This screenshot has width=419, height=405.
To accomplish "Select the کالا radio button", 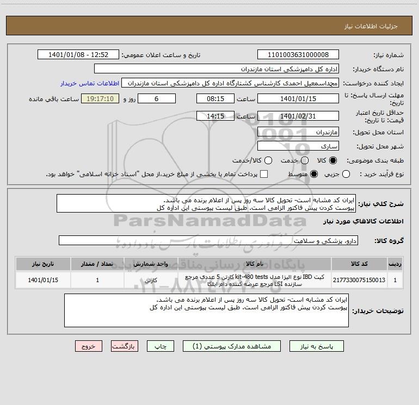I will tap(333, 160).
